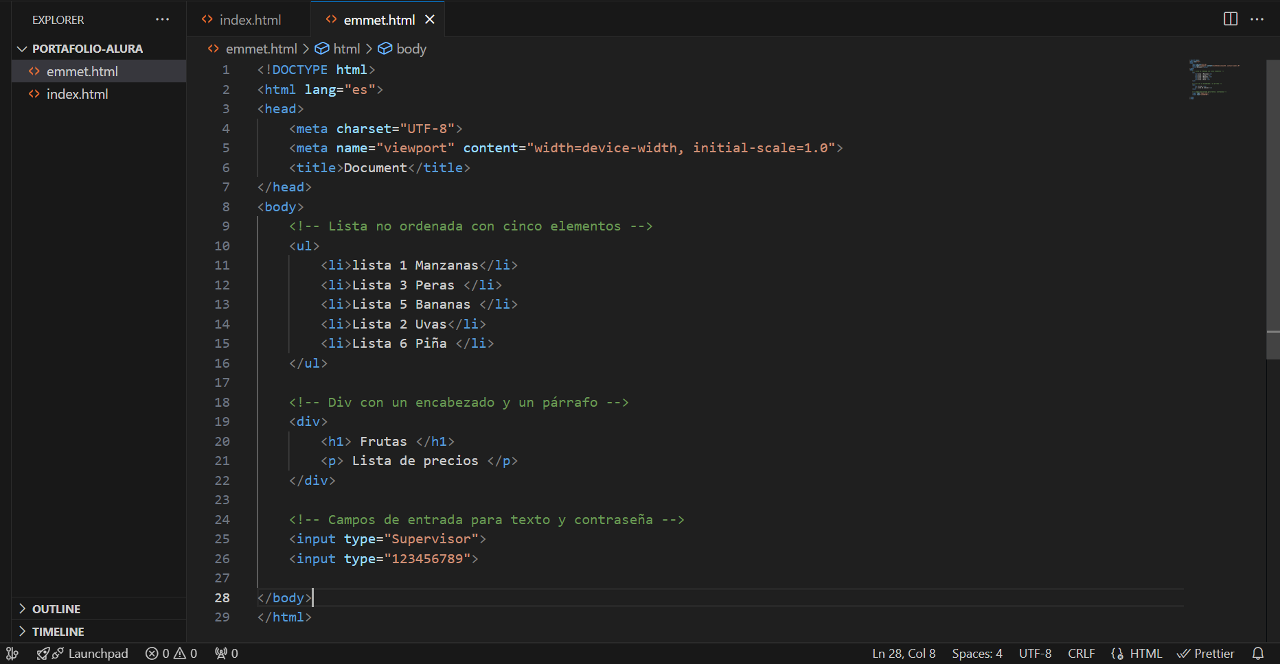This screenshot has height=664, width=1280.
Task: Expand the TIMELINE section
Action: click(99, 632)
